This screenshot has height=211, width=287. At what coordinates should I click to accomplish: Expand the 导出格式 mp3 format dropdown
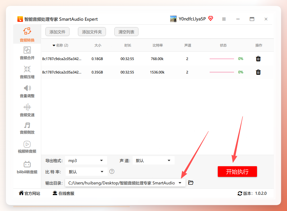tap(86, 160)
